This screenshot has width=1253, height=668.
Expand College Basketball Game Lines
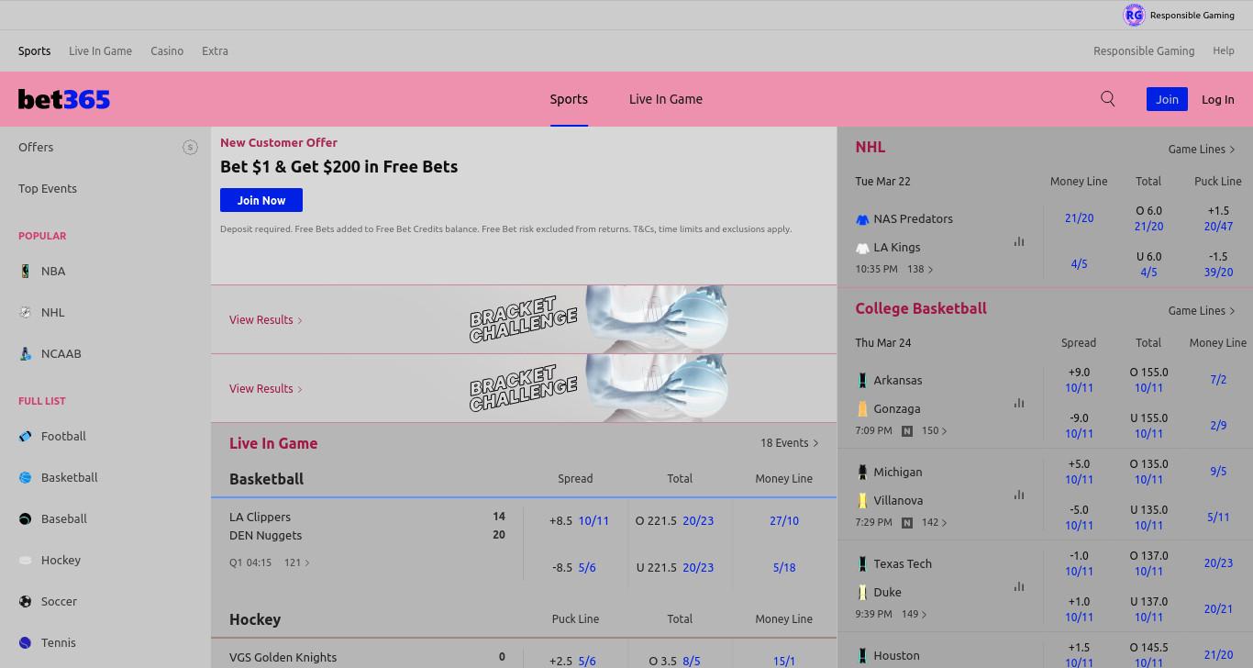(x=1202, y=310)
